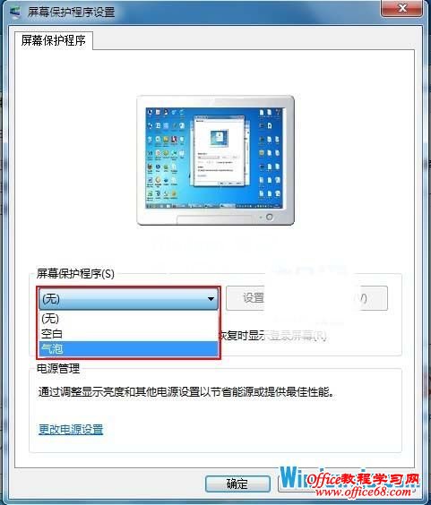Click the 电源管理 section heading
The width and height of the screenshot is (431, 505).
click(x=58, y=368)
